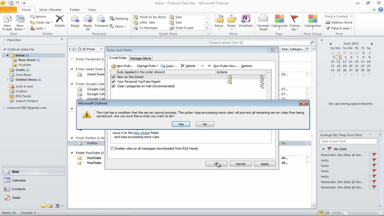
Task: Click in the Search Inbox field
Action: pyautogui.click(x=260, y=43)
